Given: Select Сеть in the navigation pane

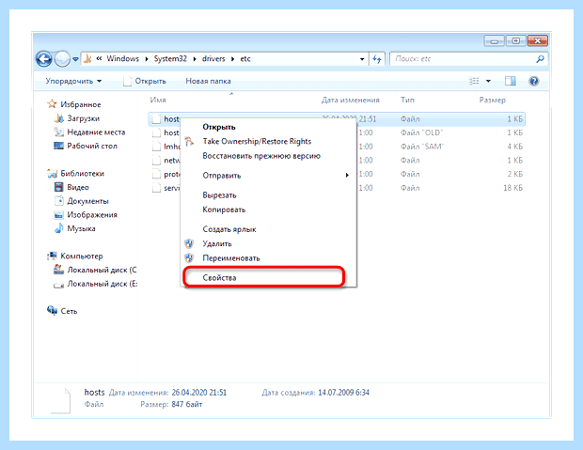Looking at the screenshot, I should coord(69,311).
